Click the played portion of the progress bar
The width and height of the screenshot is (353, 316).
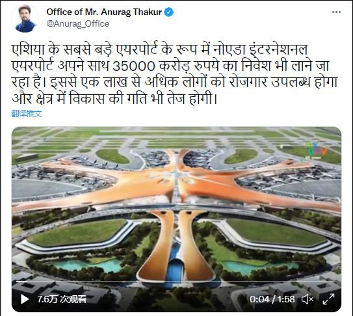21,282
